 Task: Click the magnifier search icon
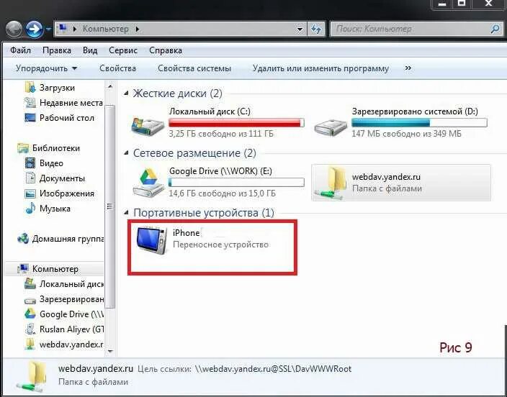click(495, 29)
